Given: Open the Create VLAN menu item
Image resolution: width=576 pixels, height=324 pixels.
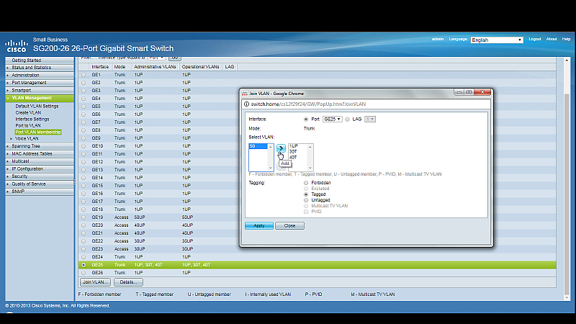Looking at the screenshot, I should coord(28,112).
